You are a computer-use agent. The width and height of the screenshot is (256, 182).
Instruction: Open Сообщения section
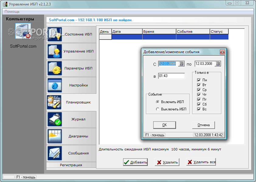71,153
